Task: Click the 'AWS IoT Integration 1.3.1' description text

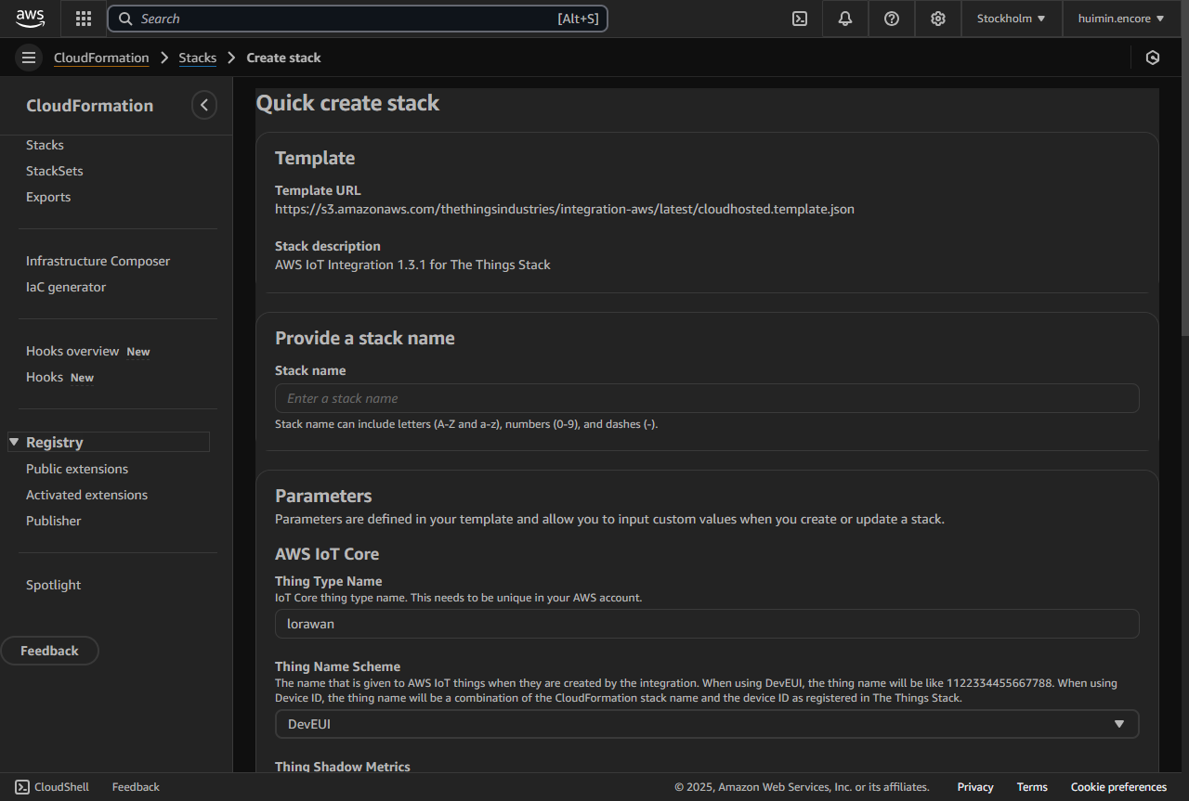Action: tap(412, 265)
